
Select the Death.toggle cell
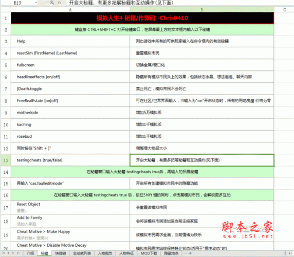(70, 89)
